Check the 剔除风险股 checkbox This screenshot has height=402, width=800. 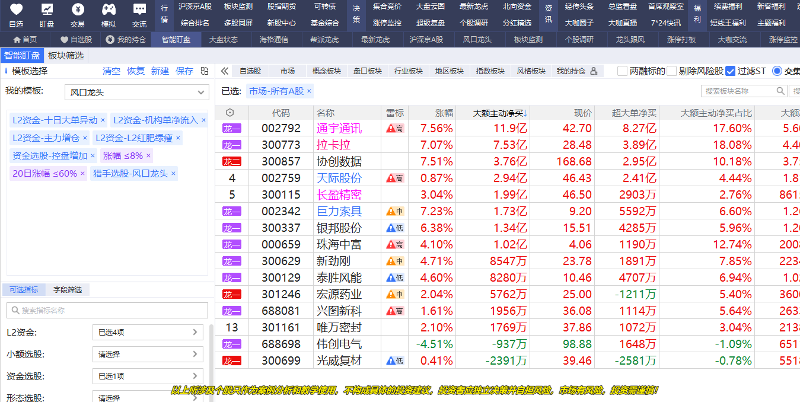[x=671, y=71]
